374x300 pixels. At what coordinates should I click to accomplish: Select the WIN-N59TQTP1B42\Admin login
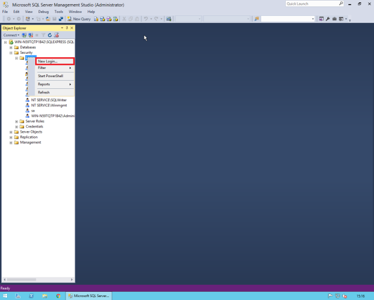[53, 116]
